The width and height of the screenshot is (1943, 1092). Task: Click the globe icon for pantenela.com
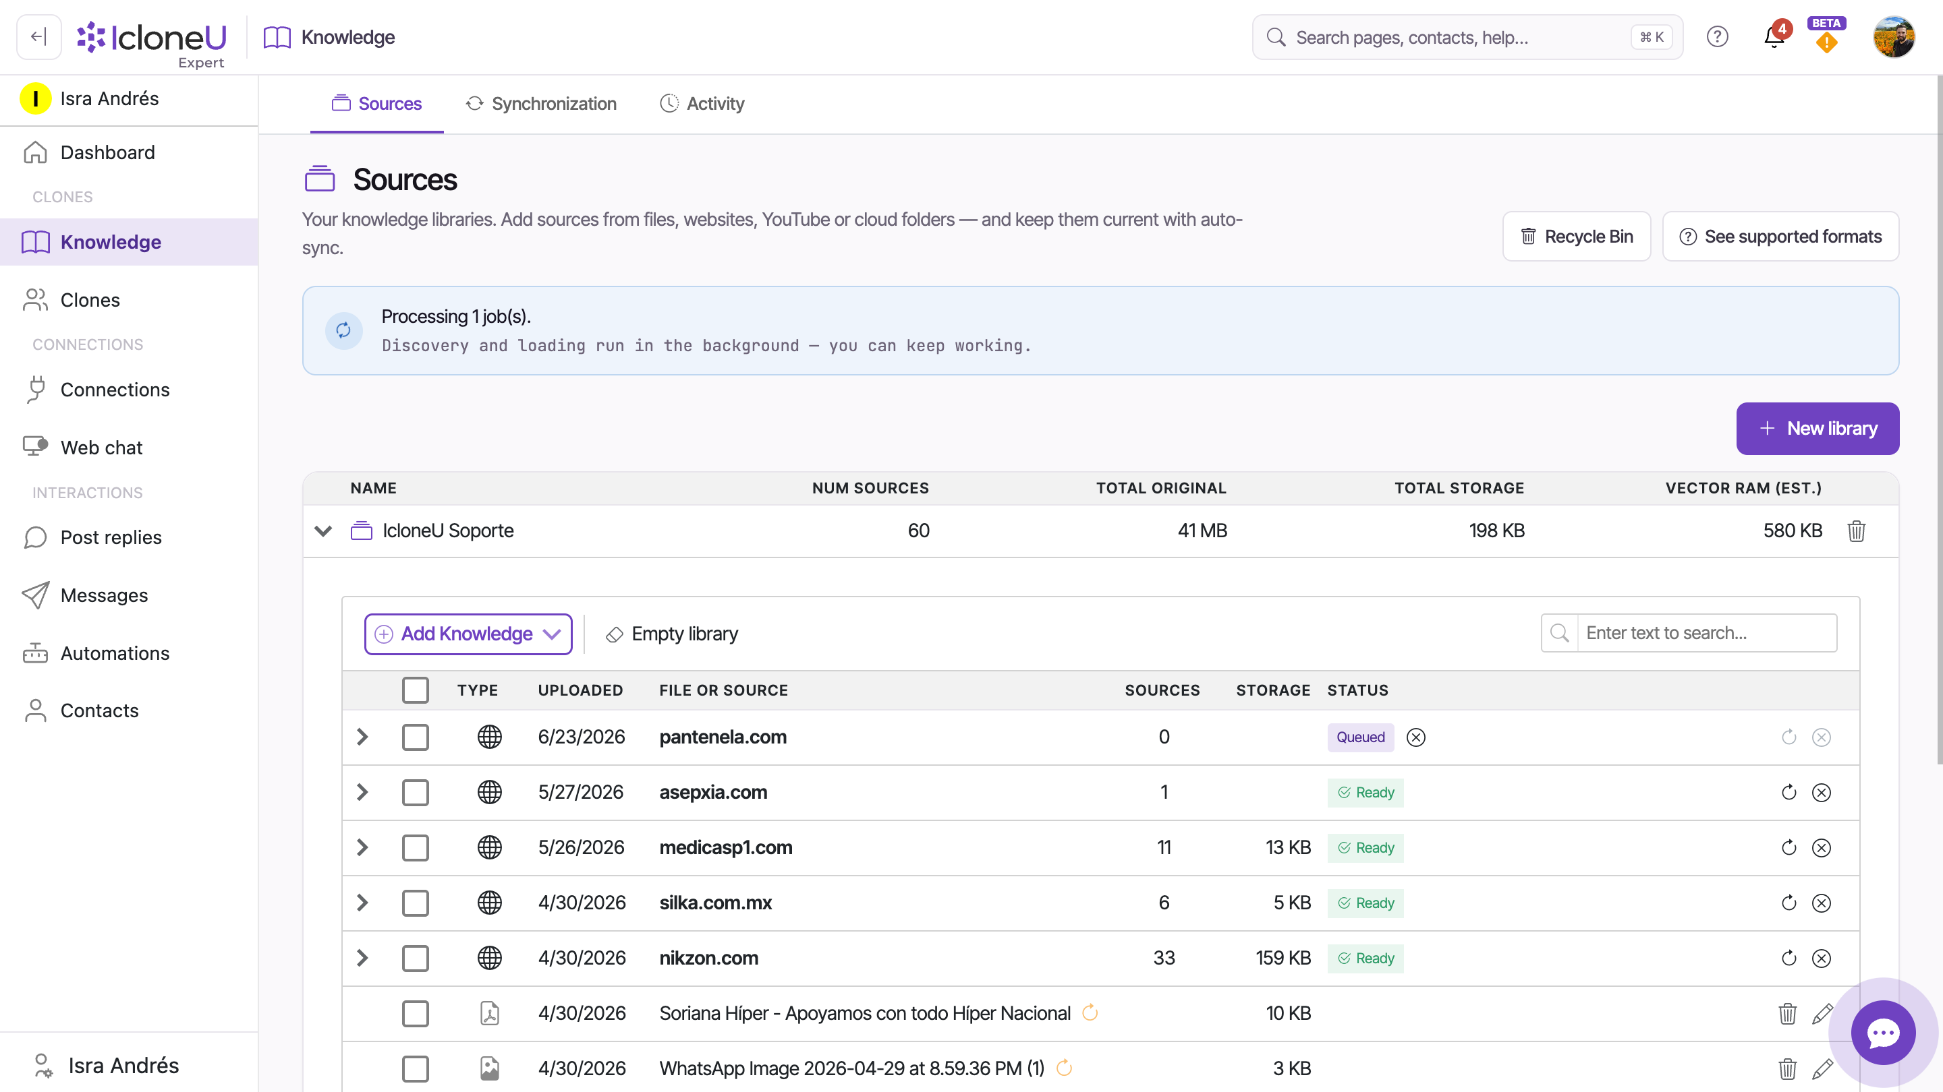point(490,737)
